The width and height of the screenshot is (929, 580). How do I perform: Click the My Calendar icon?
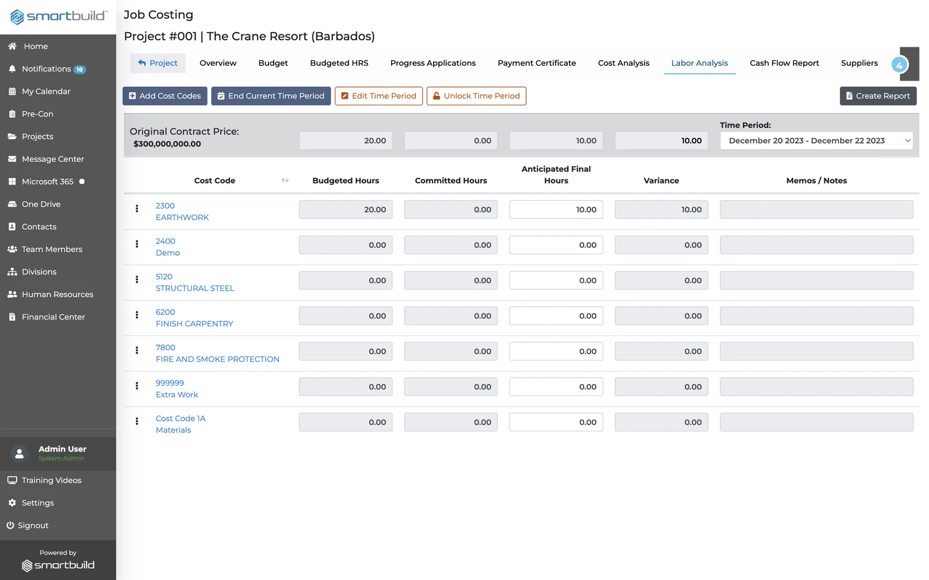12,91
